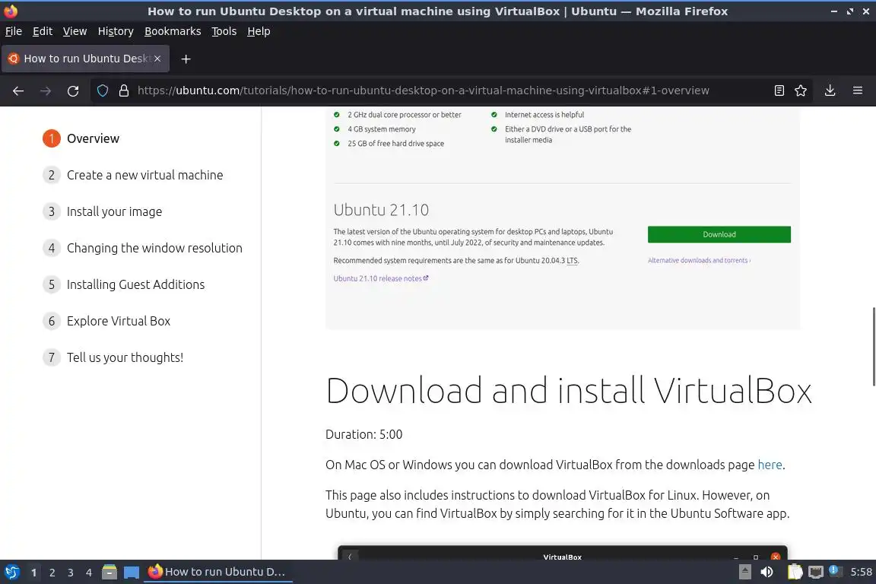Select the How to run Ubuntu tab
The image size is (876, 584).
click(x=85, y=59)
